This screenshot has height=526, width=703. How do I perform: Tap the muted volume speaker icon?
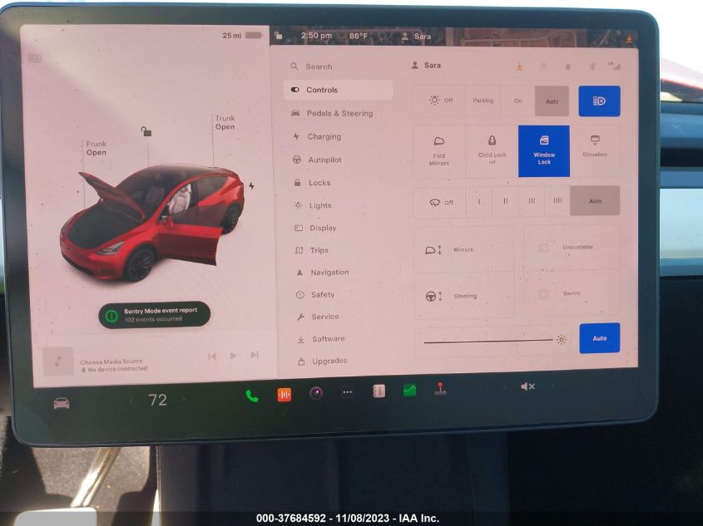527,386
